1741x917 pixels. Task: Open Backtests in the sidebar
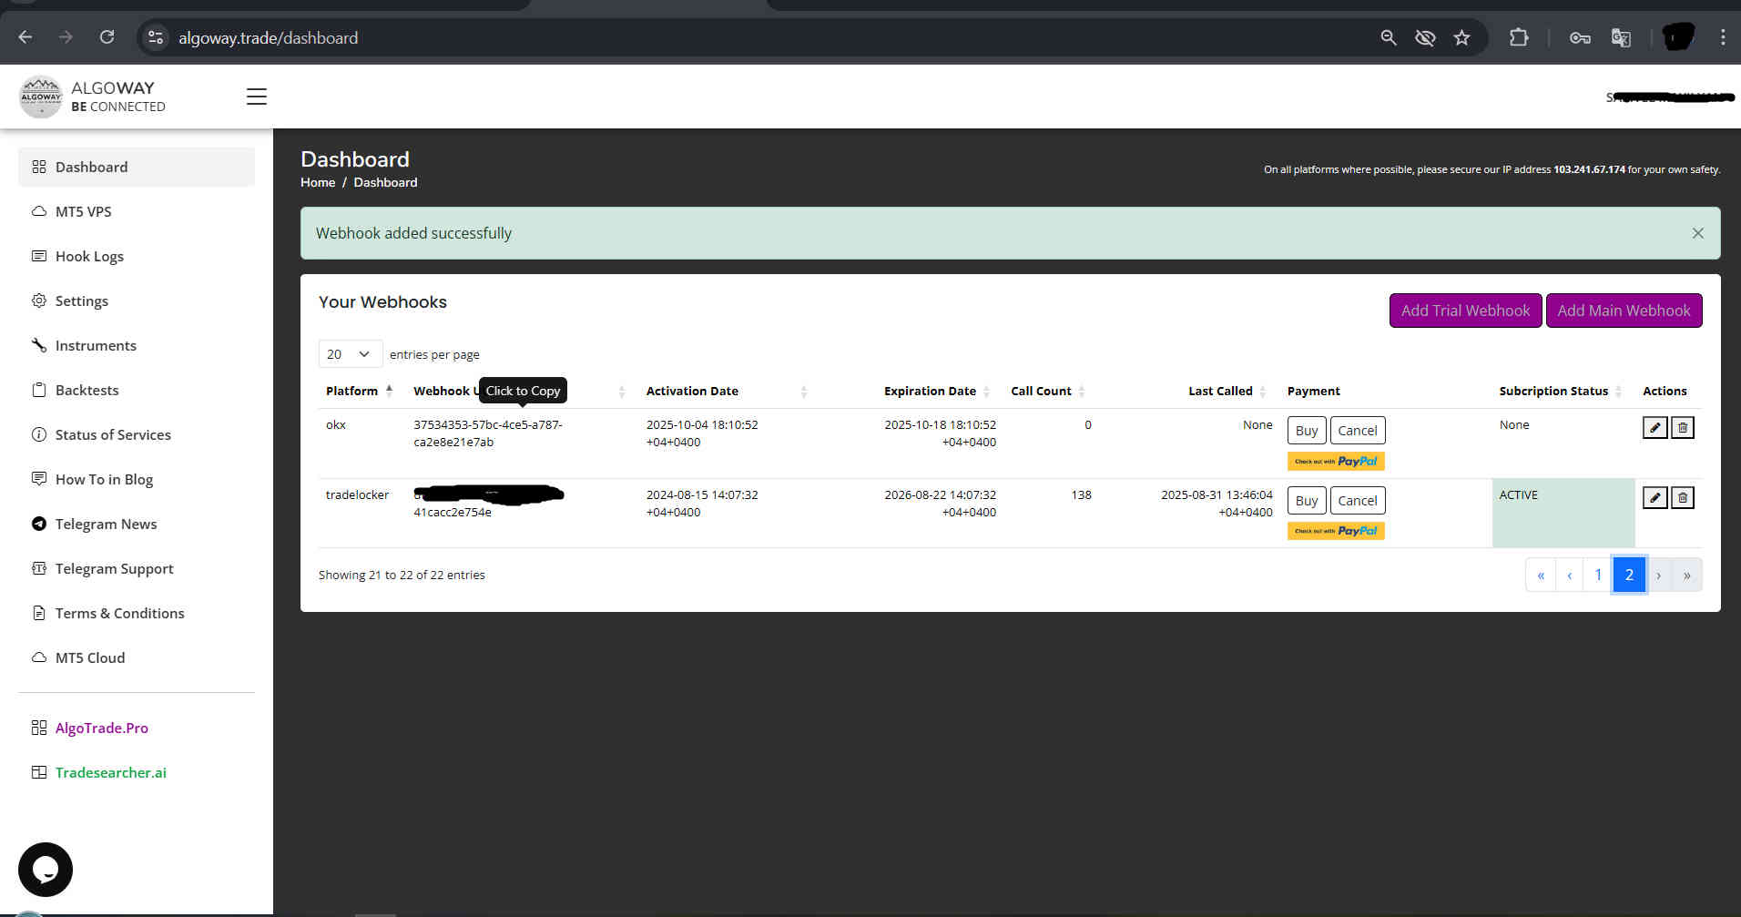[137, 390]
